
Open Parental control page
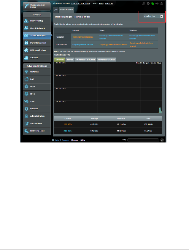(37, 43)
